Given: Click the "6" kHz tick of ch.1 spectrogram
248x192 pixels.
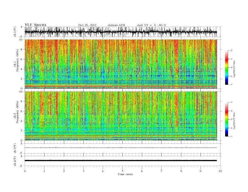Looking at the screenshot, I should tap(22, 59).
